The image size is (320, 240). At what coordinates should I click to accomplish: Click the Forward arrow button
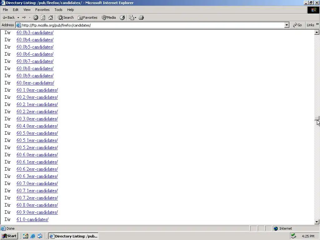[x=24, y=17]
